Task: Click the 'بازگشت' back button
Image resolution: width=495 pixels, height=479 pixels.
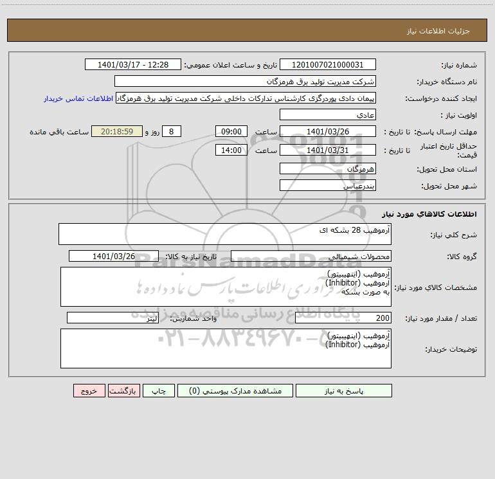Action: point(123,390)
